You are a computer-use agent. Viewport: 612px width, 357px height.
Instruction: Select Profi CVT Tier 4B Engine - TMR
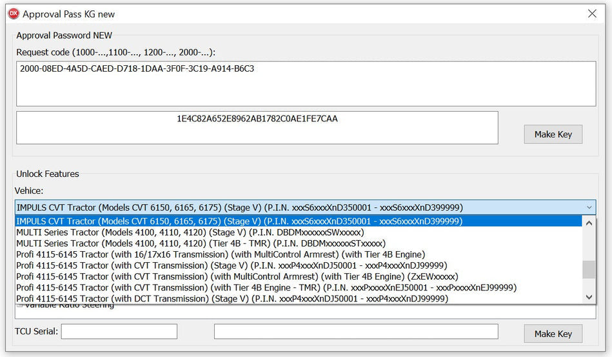pyautogui.click(x=266, y=287)
